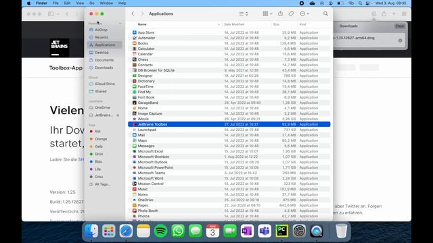433x243 pixels.
Task: Open Spotify from the Dock
Action: click(161, 231)
